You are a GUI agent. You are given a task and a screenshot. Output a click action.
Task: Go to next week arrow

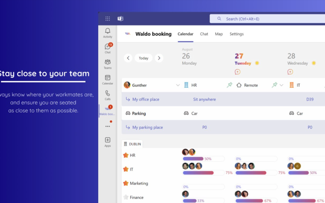[159, 58]
